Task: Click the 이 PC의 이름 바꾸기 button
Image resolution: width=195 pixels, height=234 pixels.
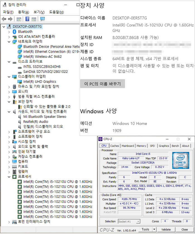Action: pyautogui.click(x=103, y=84)
